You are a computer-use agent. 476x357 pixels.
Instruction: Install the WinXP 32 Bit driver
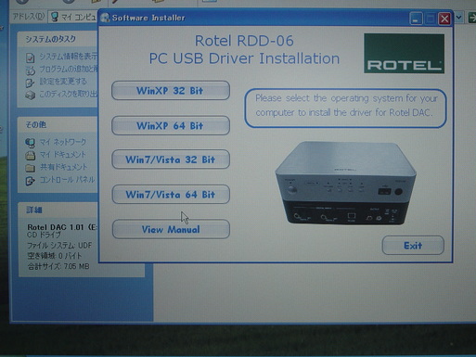tap(171, 91)
